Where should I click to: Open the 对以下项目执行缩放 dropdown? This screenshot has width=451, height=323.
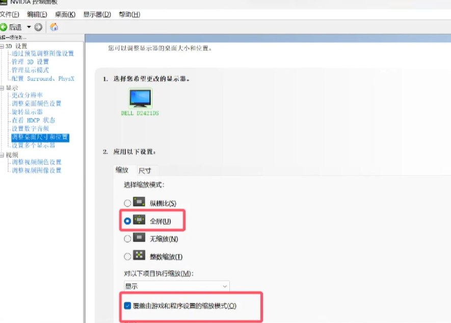(176, 286)
